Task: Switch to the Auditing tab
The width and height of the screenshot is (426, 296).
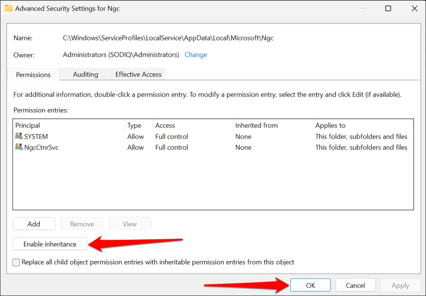Action: tap(85, 75)
